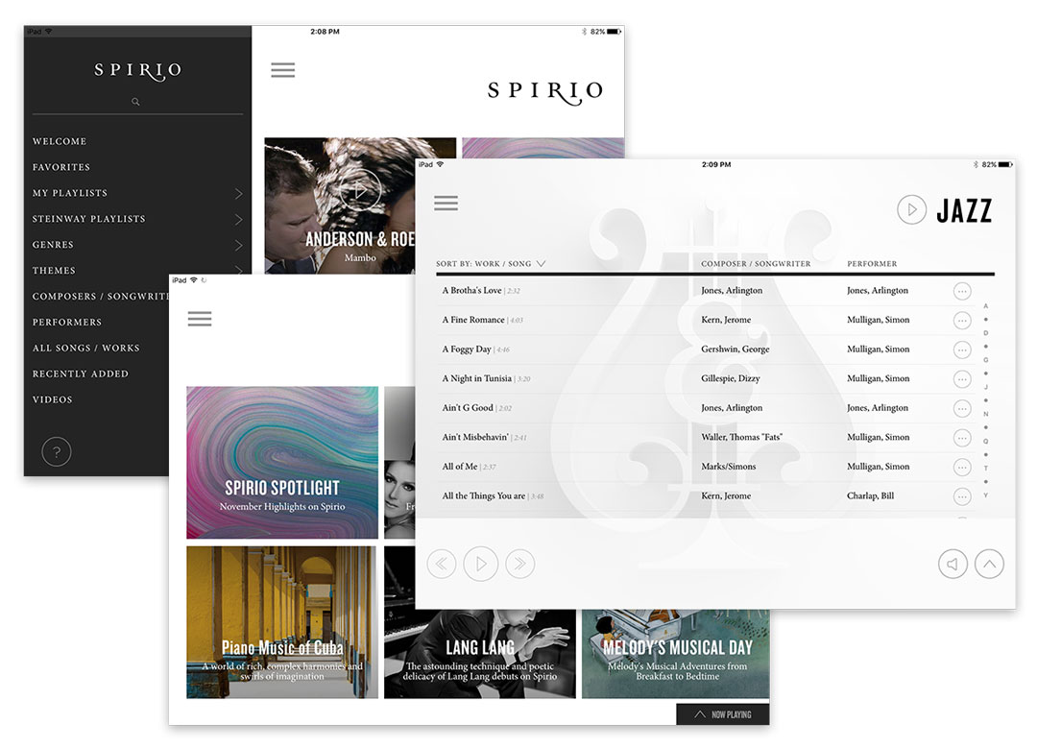1037x748 pixels.
Task: Sort by the Composer / Songwriter column header
Action: (756, 263)
